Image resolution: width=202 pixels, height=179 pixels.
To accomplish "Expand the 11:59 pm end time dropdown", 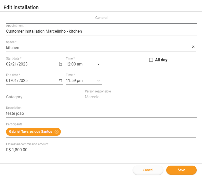I will [x=98, y=81].
